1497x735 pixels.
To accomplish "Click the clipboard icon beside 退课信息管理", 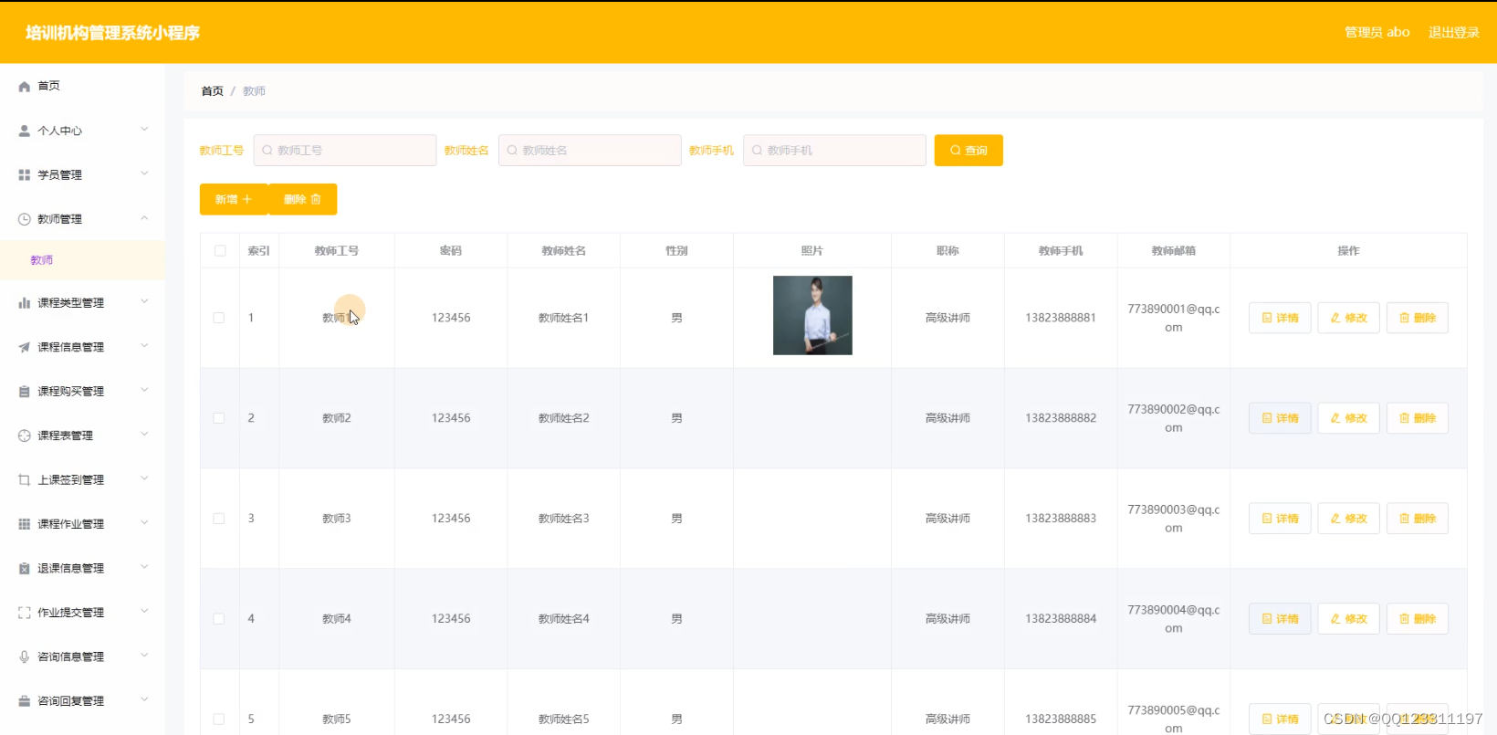I will coord(25,568).
